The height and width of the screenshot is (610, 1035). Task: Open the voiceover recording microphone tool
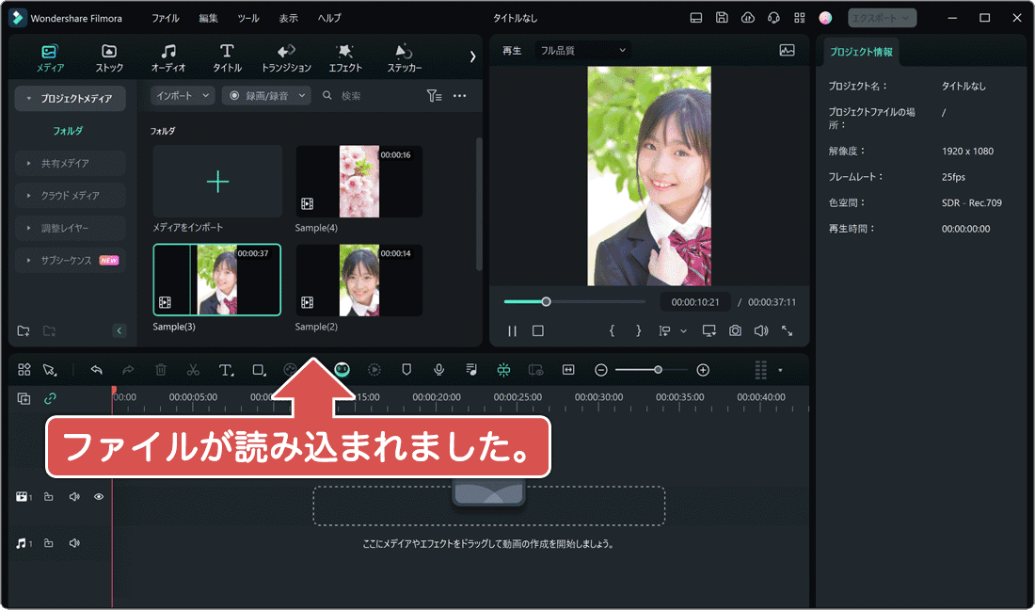(x=438, y=370)
